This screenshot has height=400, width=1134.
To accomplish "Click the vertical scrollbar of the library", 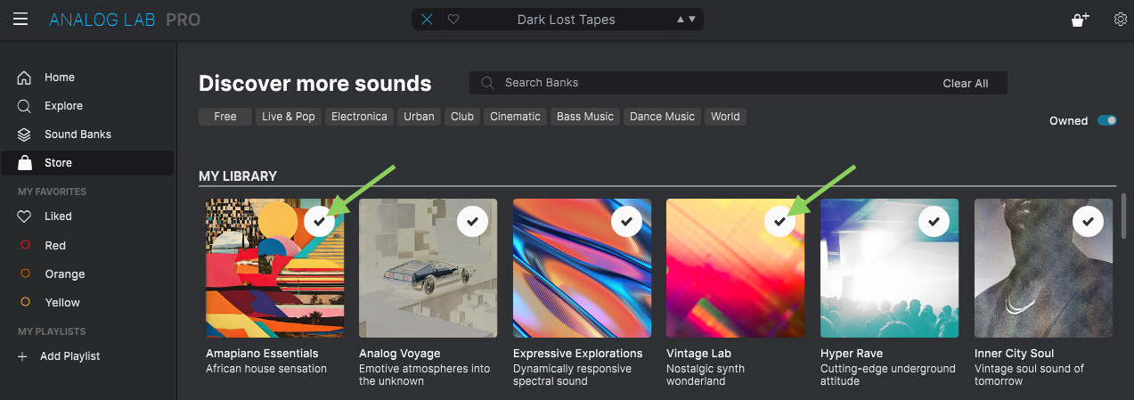I will click(x=1124, y=214).
